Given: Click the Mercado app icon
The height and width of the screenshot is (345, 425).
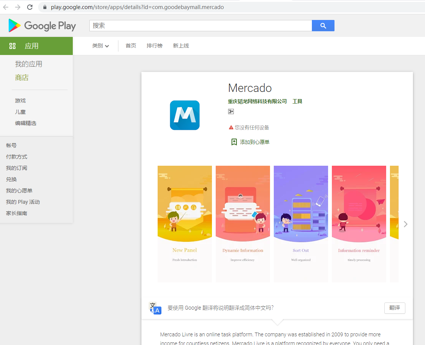Looking at the screenshot, I should pyautogui.click(x=184, y=115).
